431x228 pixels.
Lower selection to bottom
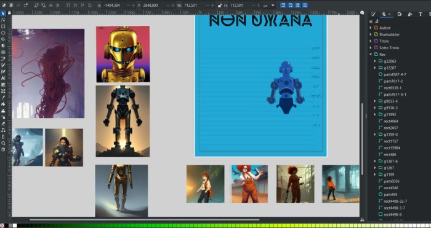tap(90, 5)
